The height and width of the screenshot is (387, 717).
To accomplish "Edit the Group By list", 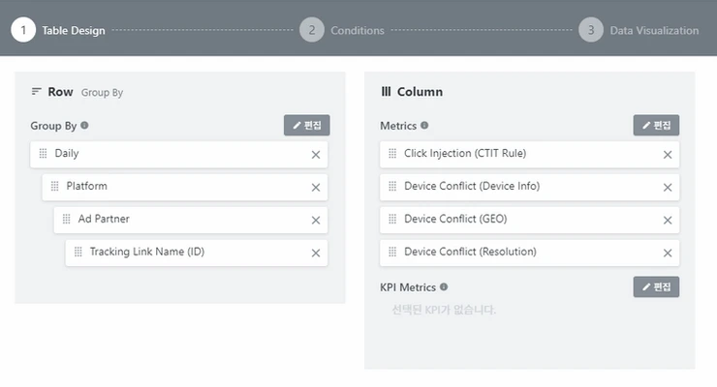I will [306, 126].
